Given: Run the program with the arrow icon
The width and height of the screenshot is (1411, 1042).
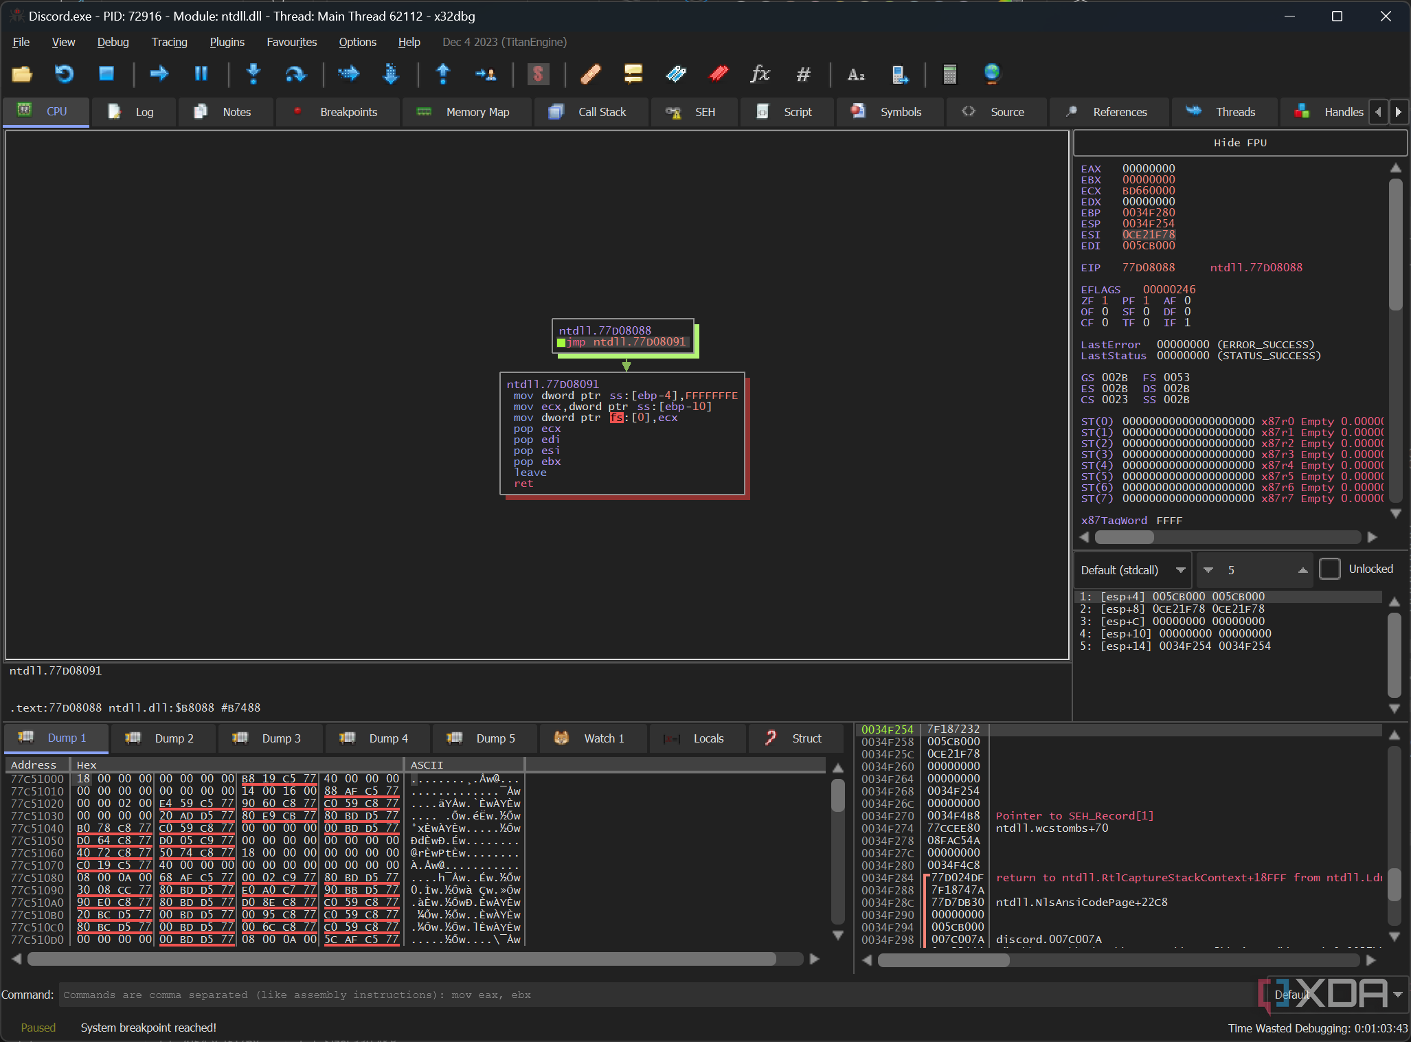Looking at the screenshot, I should 159,74.
